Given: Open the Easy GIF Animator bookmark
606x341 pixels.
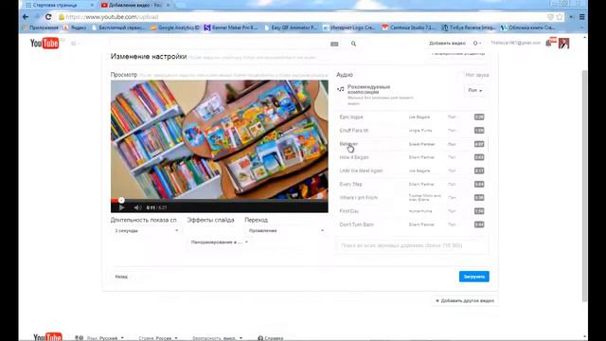Looking at the screenshot, I should click(x=291, y=27).
